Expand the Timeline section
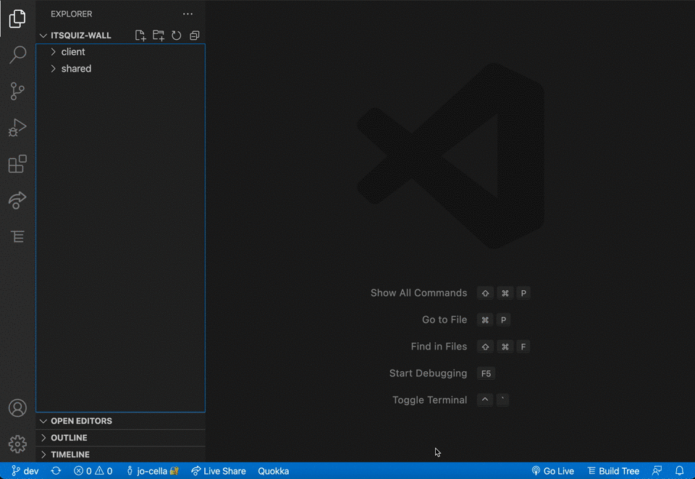Viewport: 695px width, 479px height. [x=43, y=454]
